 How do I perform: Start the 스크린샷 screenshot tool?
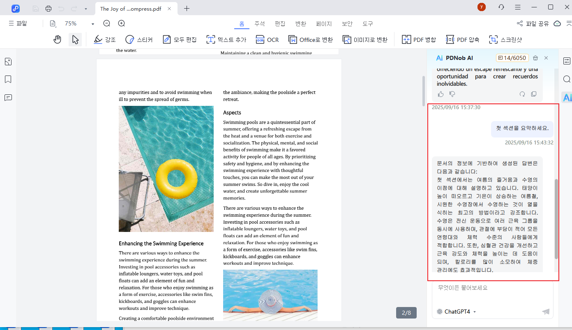(x=505, y=39)
